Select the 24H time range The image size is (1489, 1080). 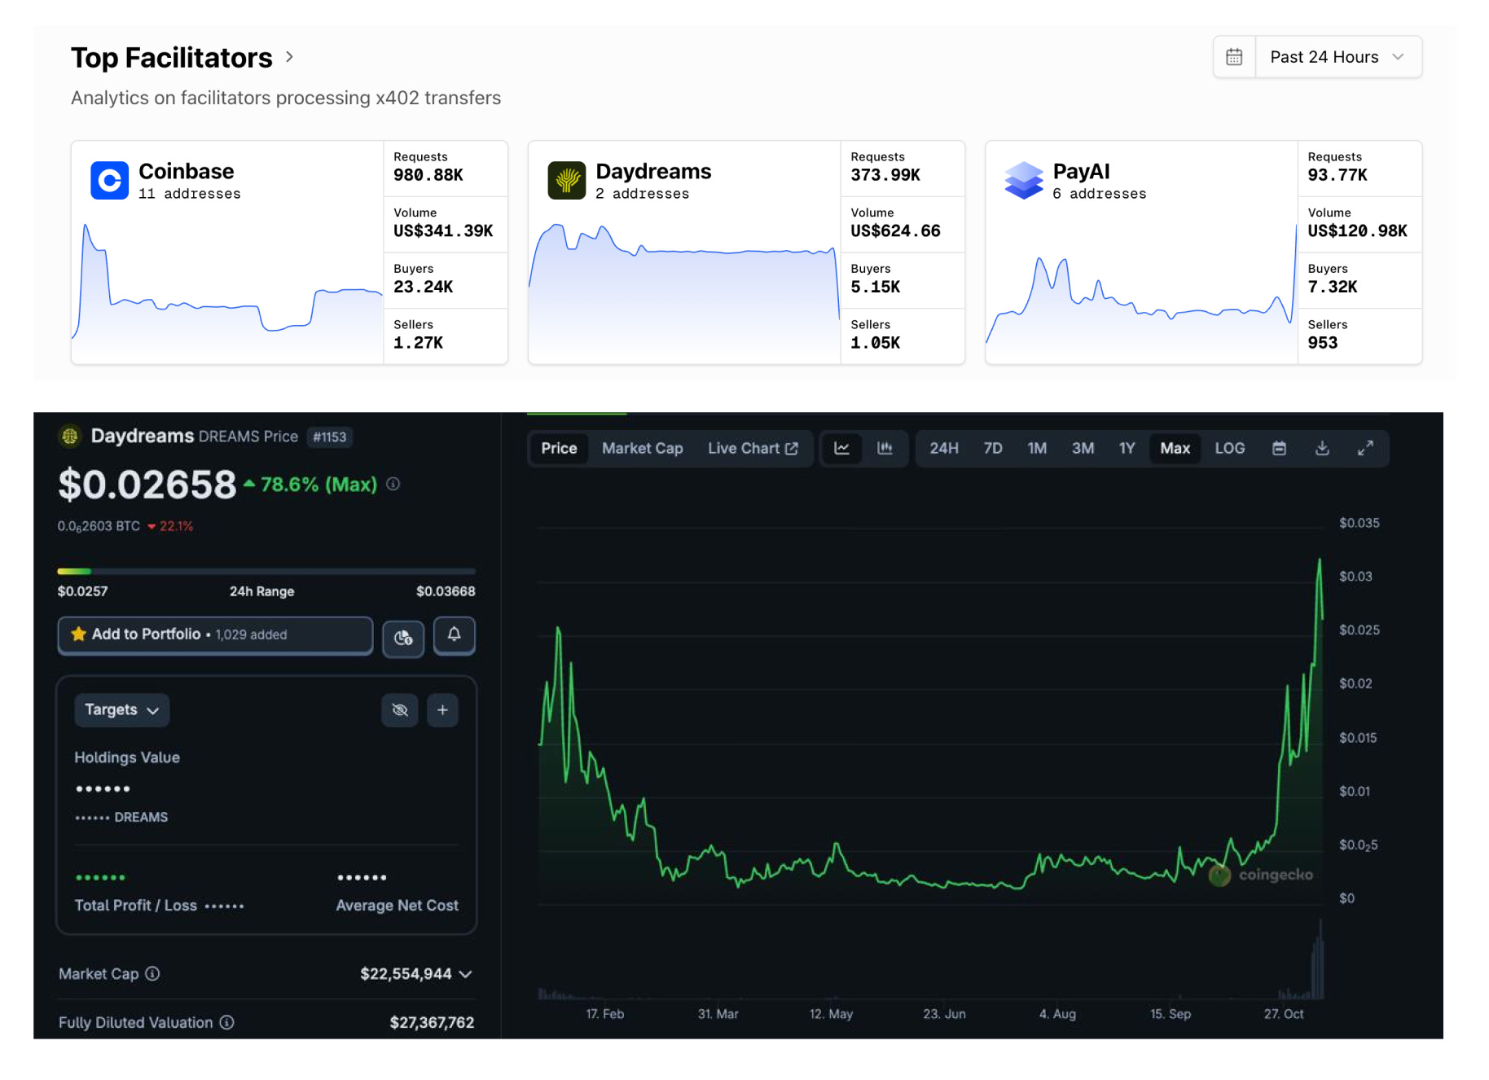[944, 448]
